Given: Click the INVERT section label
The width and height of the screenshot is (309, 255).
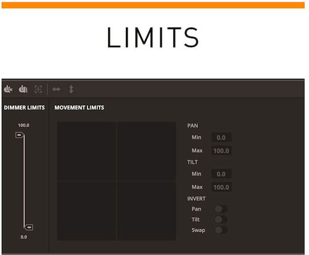Looking at the screenshot, I should click(x=196, y=199).
